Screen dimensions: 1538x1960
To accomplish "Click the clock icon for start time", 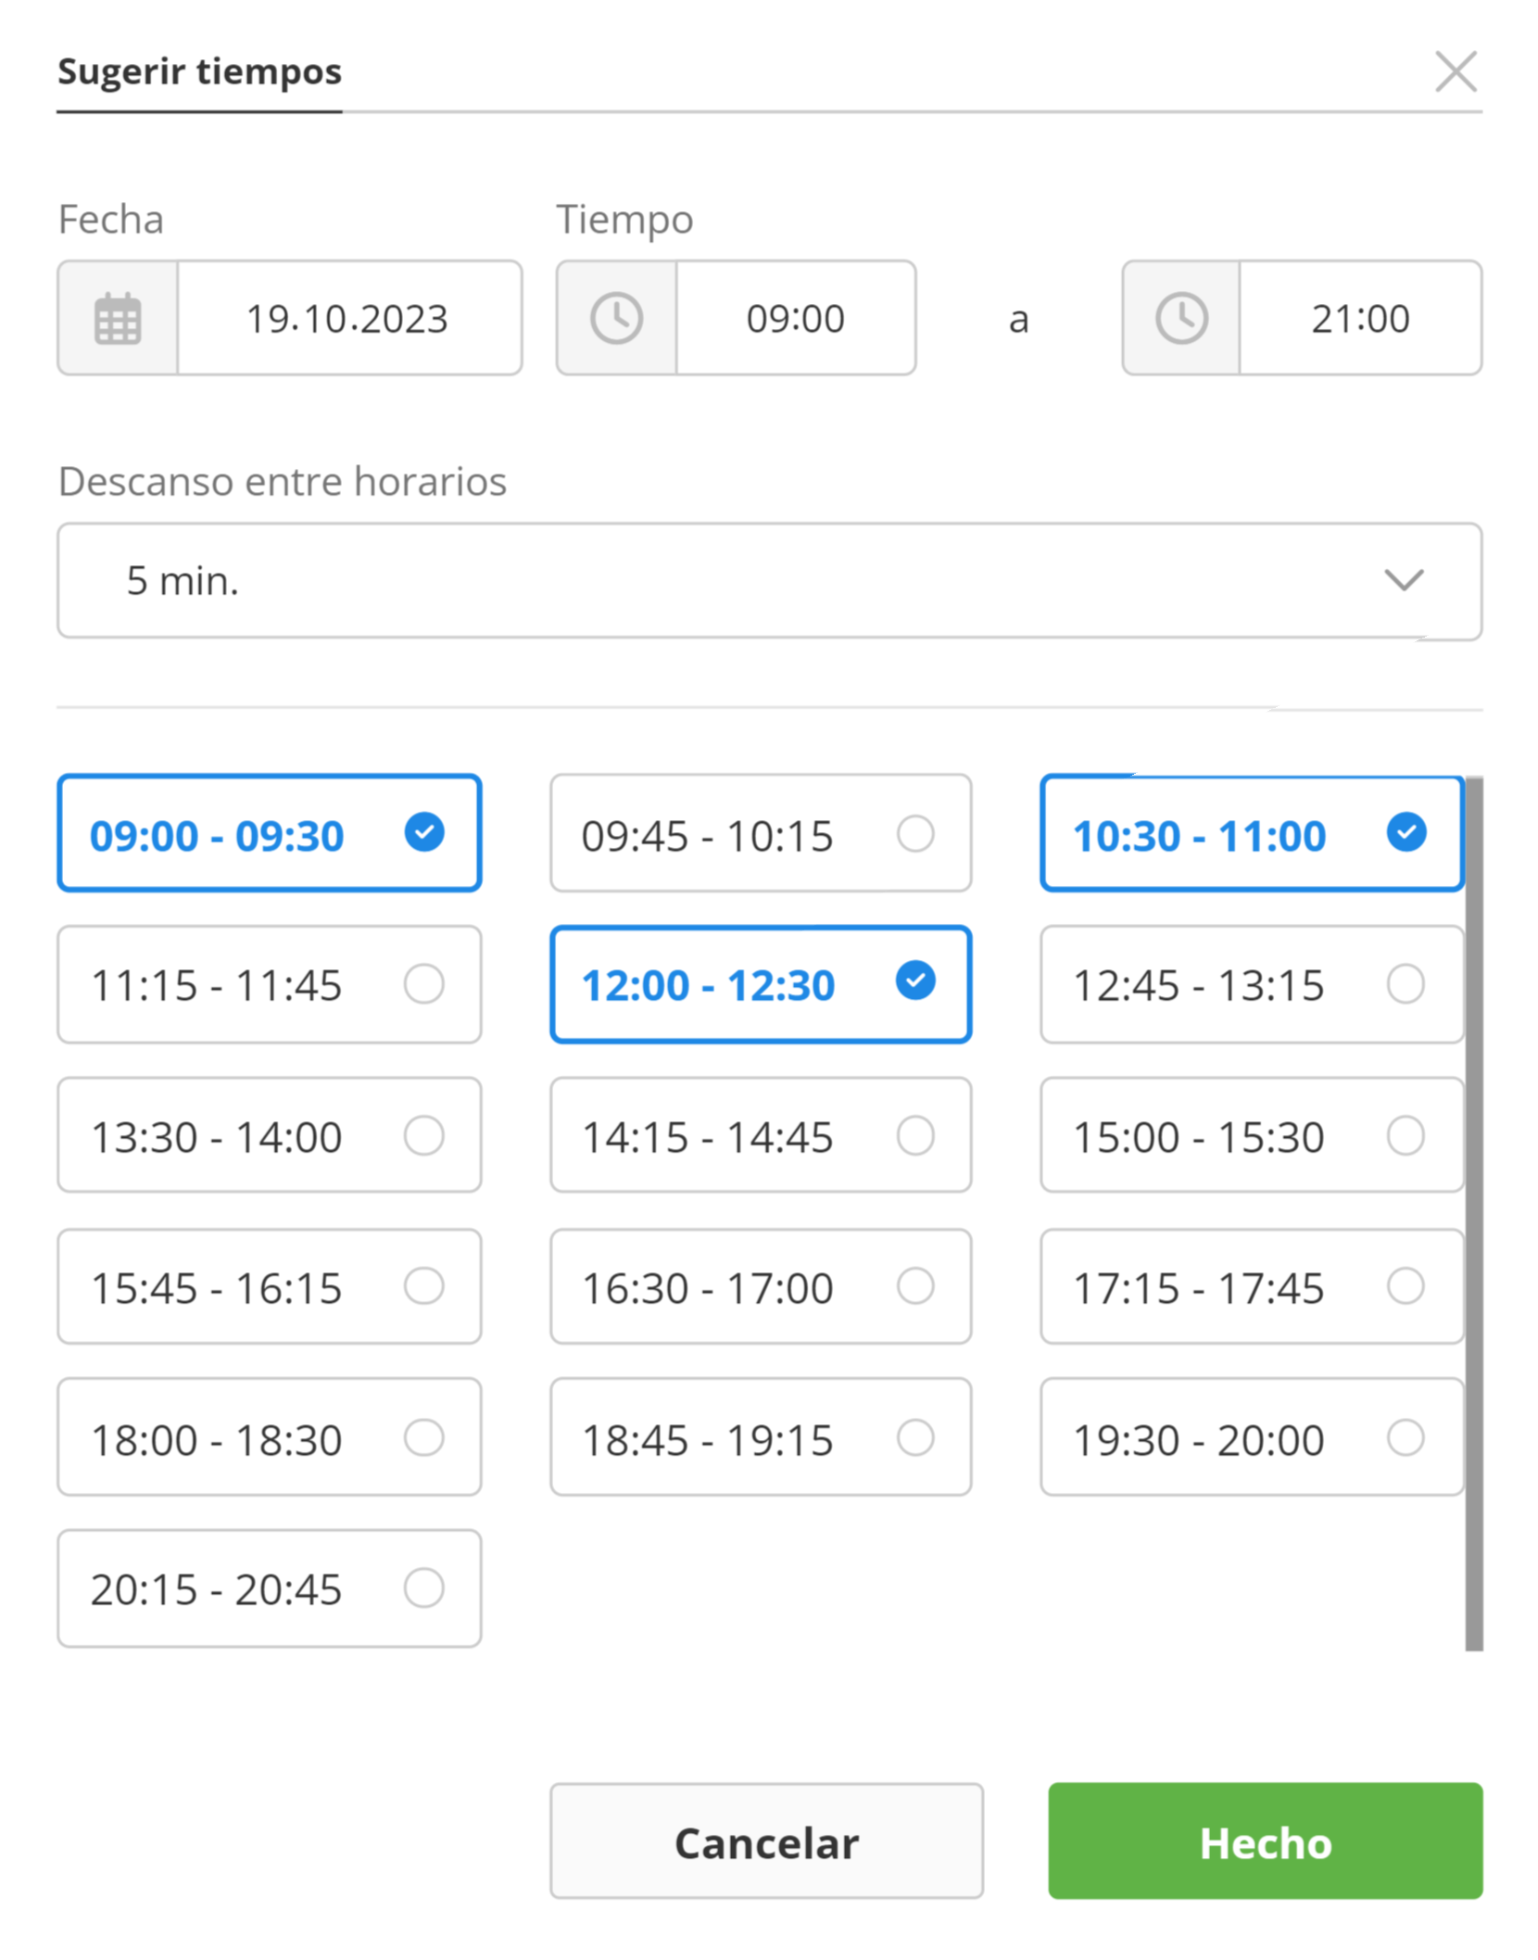I will click(x=616, y=319).
